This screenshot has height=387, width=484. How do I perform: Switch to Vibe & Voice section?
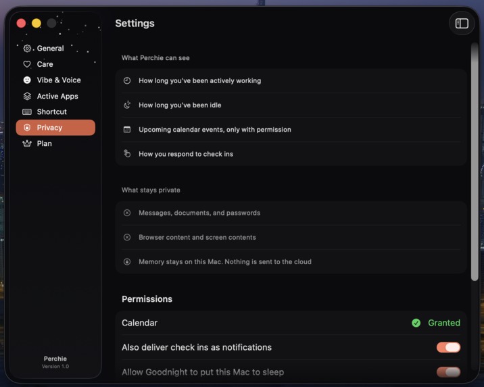[55, 80]
